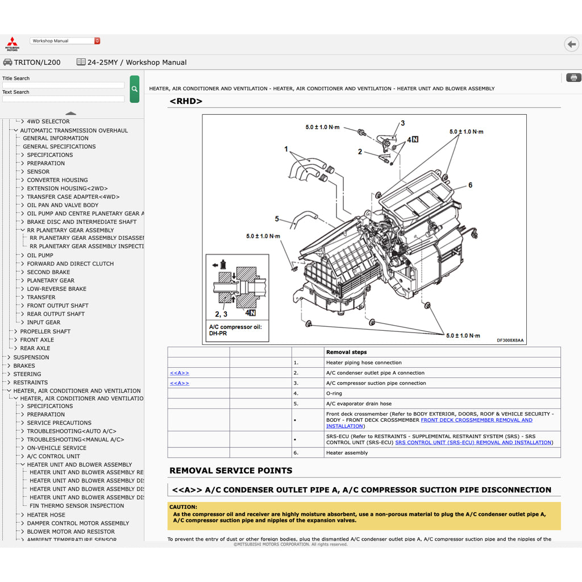Click the book icon next to 24-25MY

click(81, 62)
